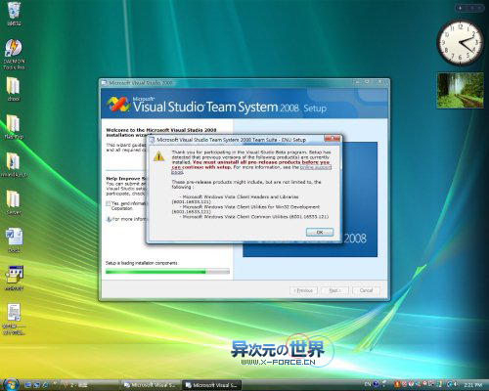Click the 2:21 PM taskbar clock
Image resolution: width=489 pixels, height=391 pixels.
click(472, 385)
